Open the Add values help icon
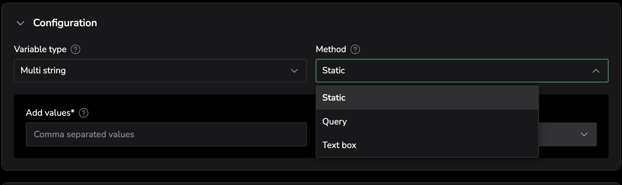Viewport: 622px width, 185px height. coord(83,113)
